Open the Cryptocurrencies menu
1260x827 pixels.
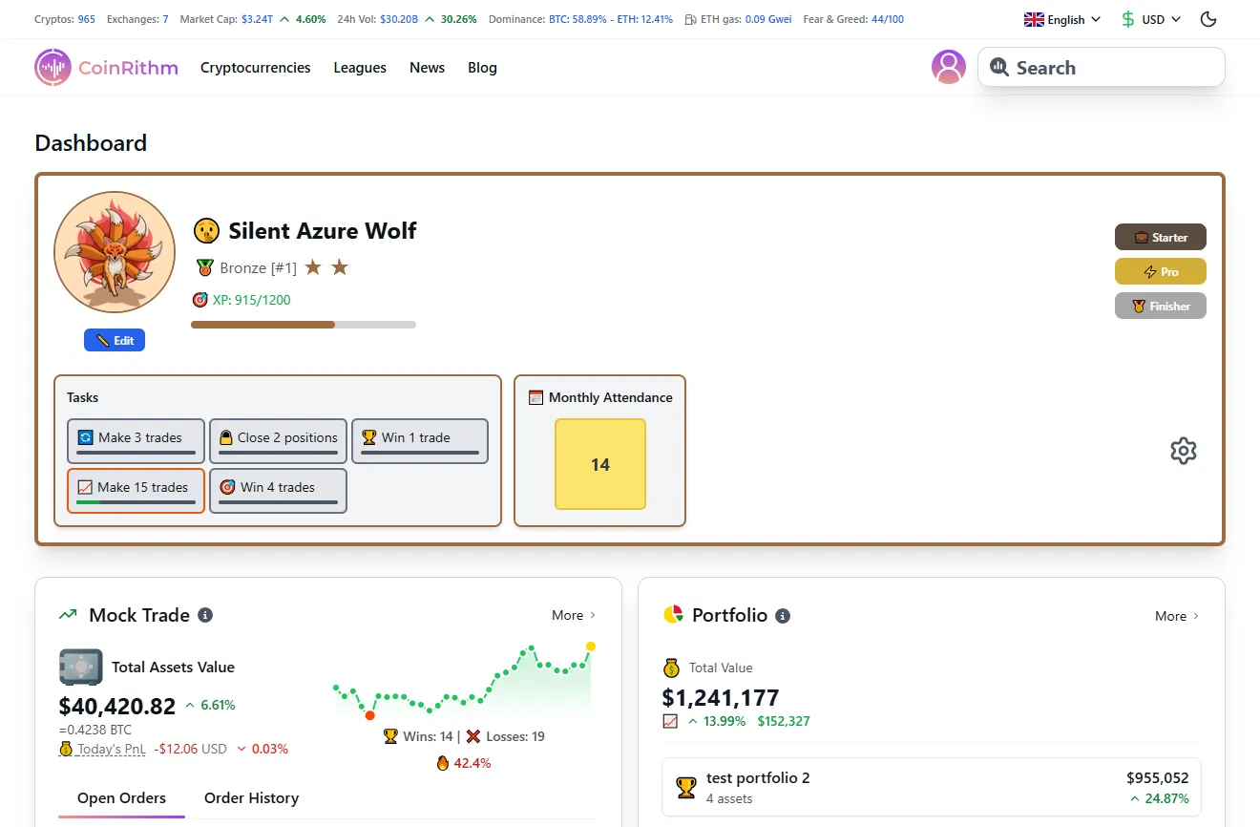(255, 67)
